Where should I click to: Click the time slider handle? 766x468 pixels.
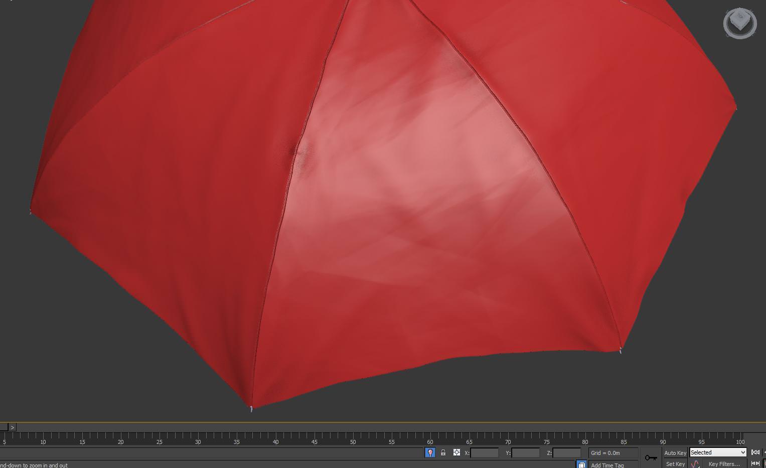(4, 427)
